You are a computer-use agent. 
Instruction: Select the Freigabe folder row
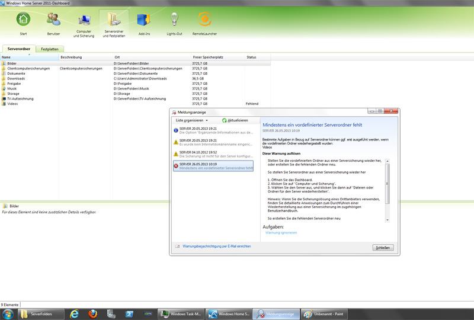click(x=135, y=84)
